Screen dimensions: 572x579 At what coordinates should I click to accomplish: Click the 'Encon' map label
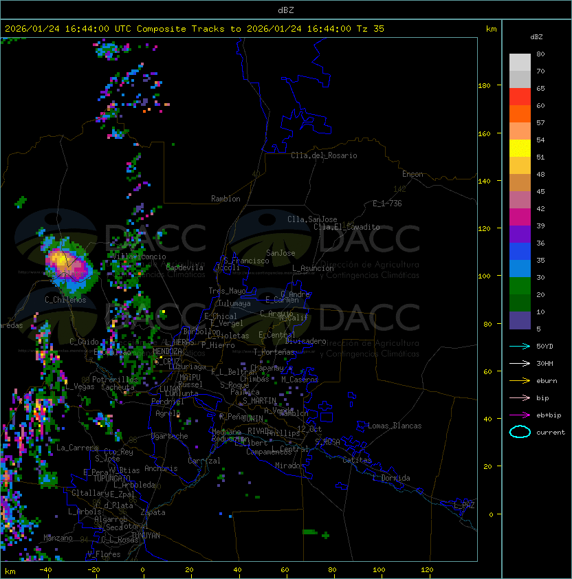412,174
